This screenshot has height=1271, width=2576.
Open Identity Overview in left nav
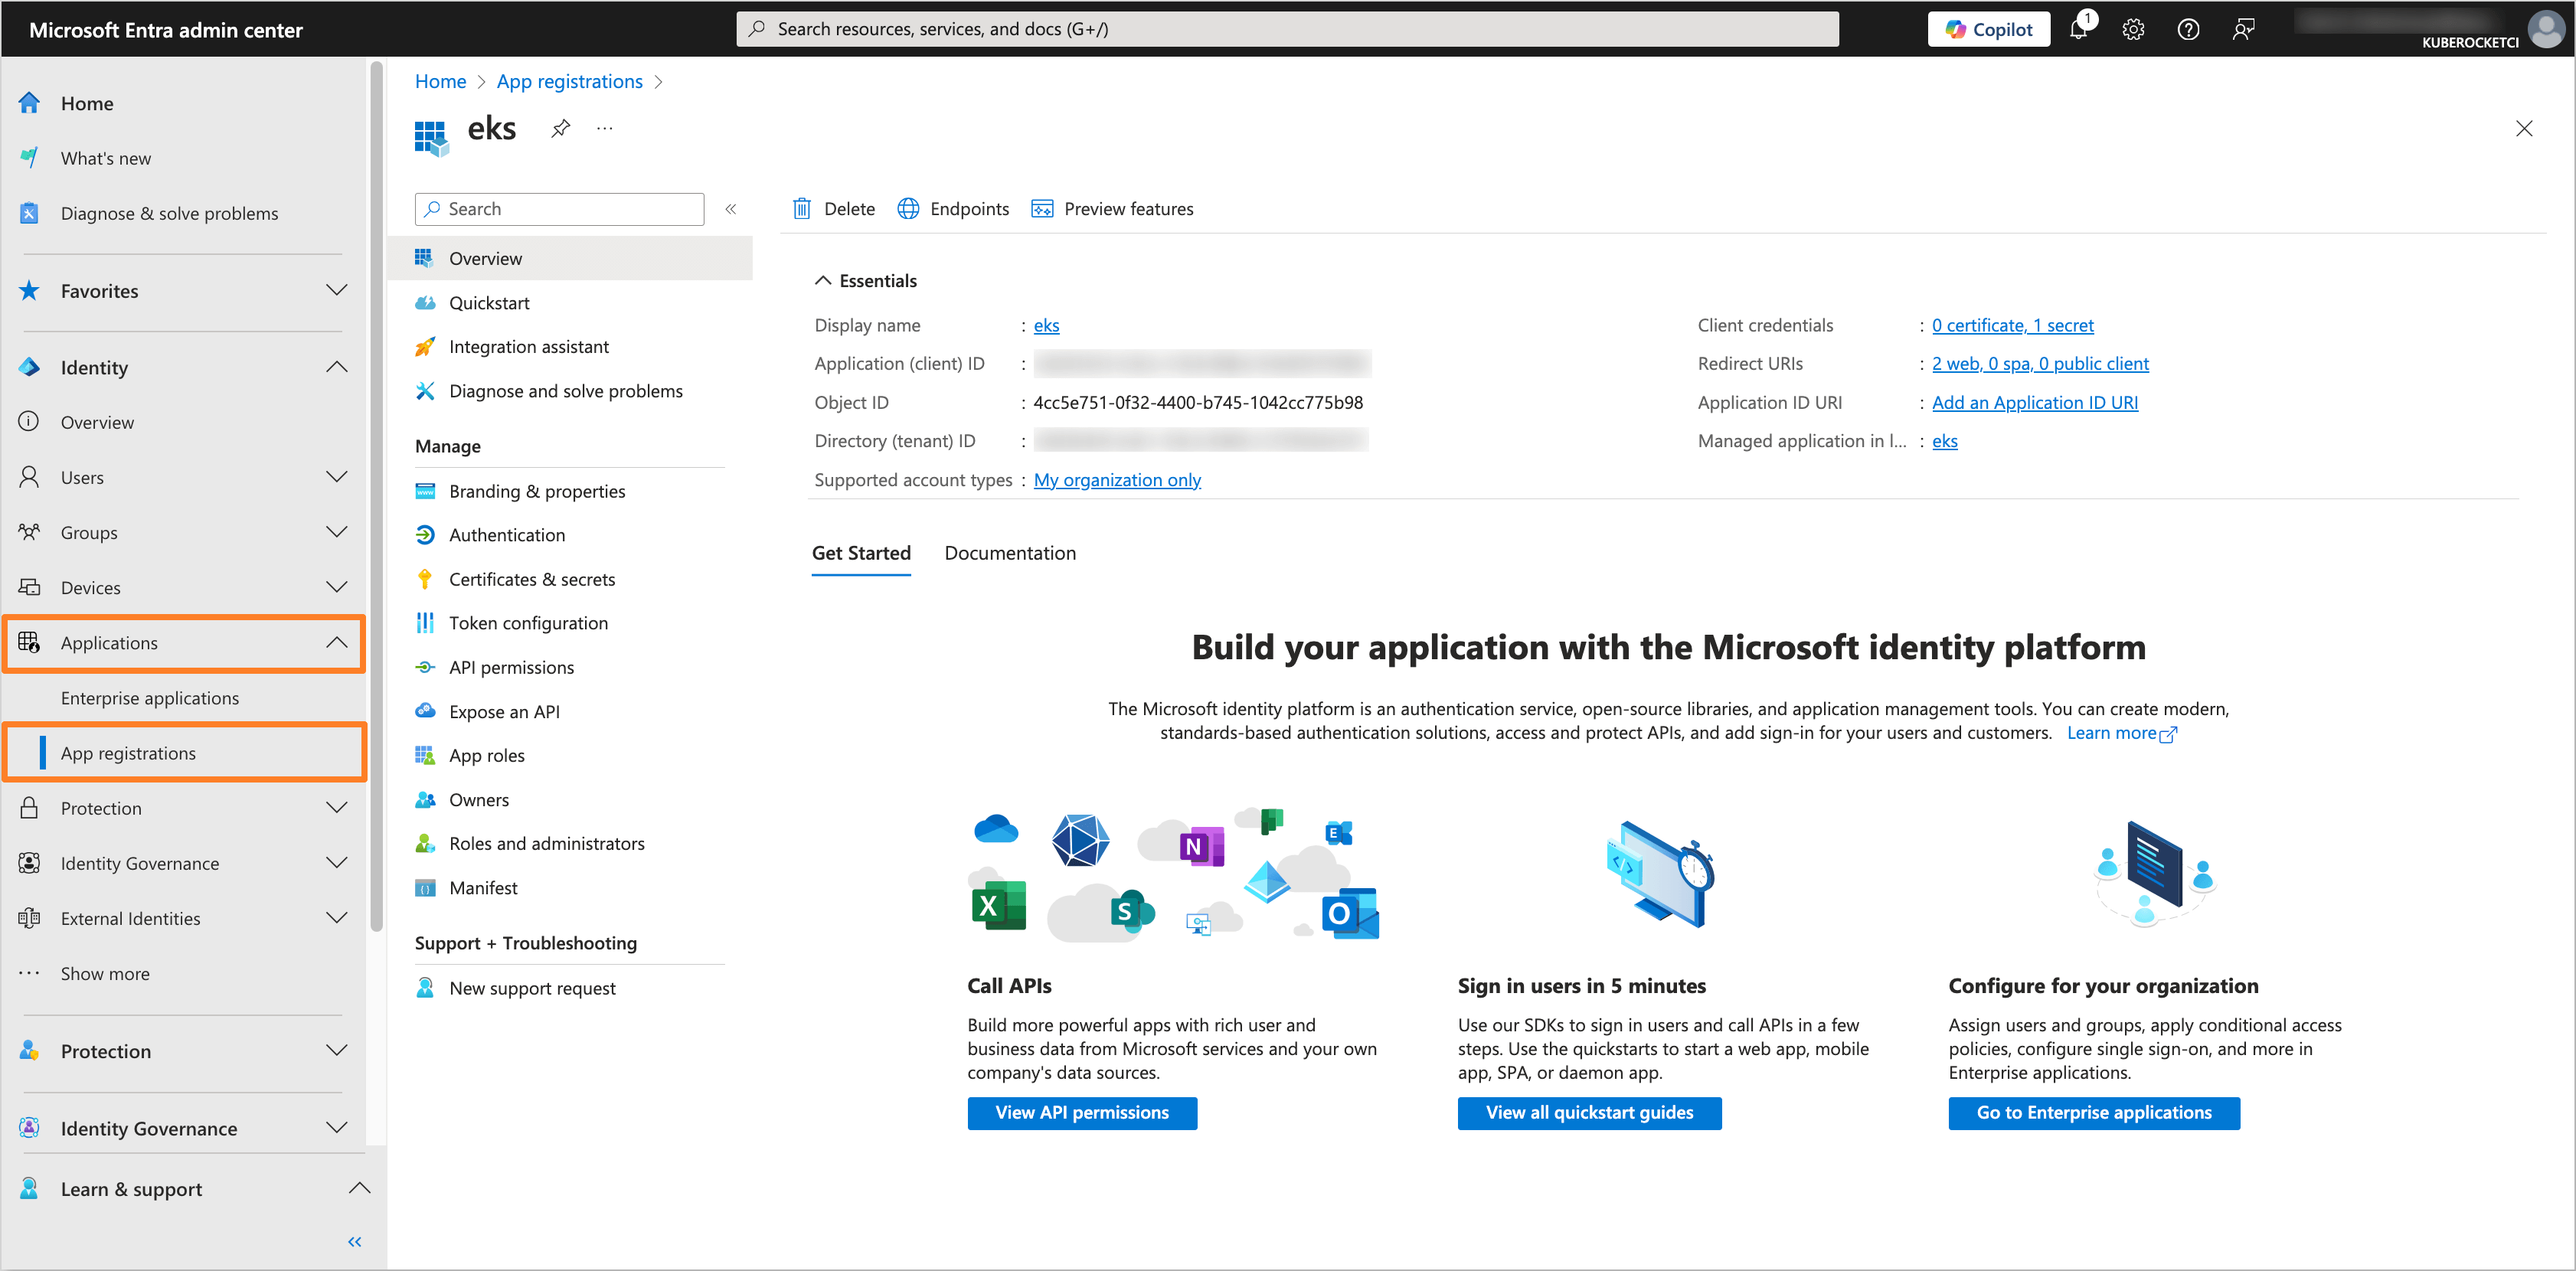coord(97,422)
